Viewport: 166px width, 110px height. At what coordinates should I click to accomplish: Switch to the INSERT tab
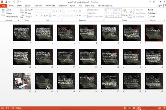(19, 6)
